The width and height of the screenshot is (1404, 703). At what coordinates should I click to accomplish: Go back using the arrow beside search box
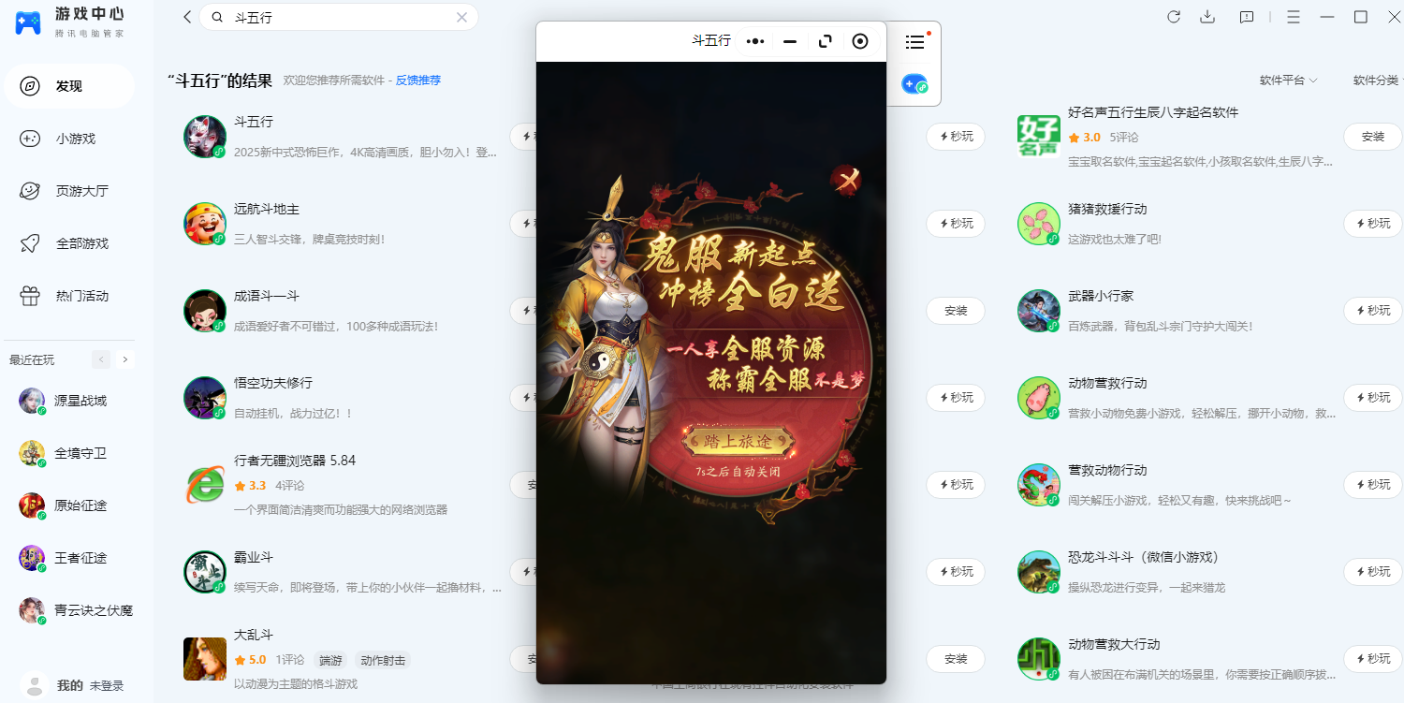tap(187, 17)
